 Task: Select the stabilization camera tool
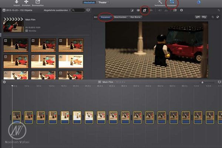pos(151,10)
